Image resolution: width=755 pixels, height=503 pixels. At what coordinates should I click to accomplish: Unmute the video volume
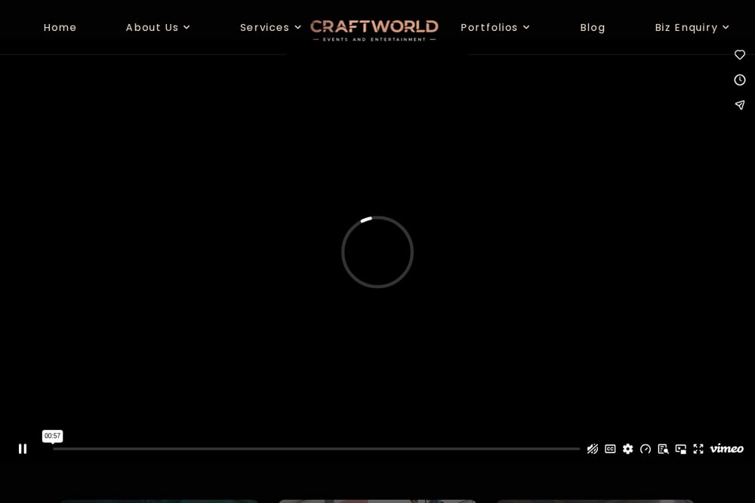[x=592, y=449]
